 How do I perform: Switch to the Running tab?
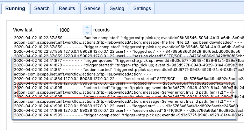[x=15, y=8]
